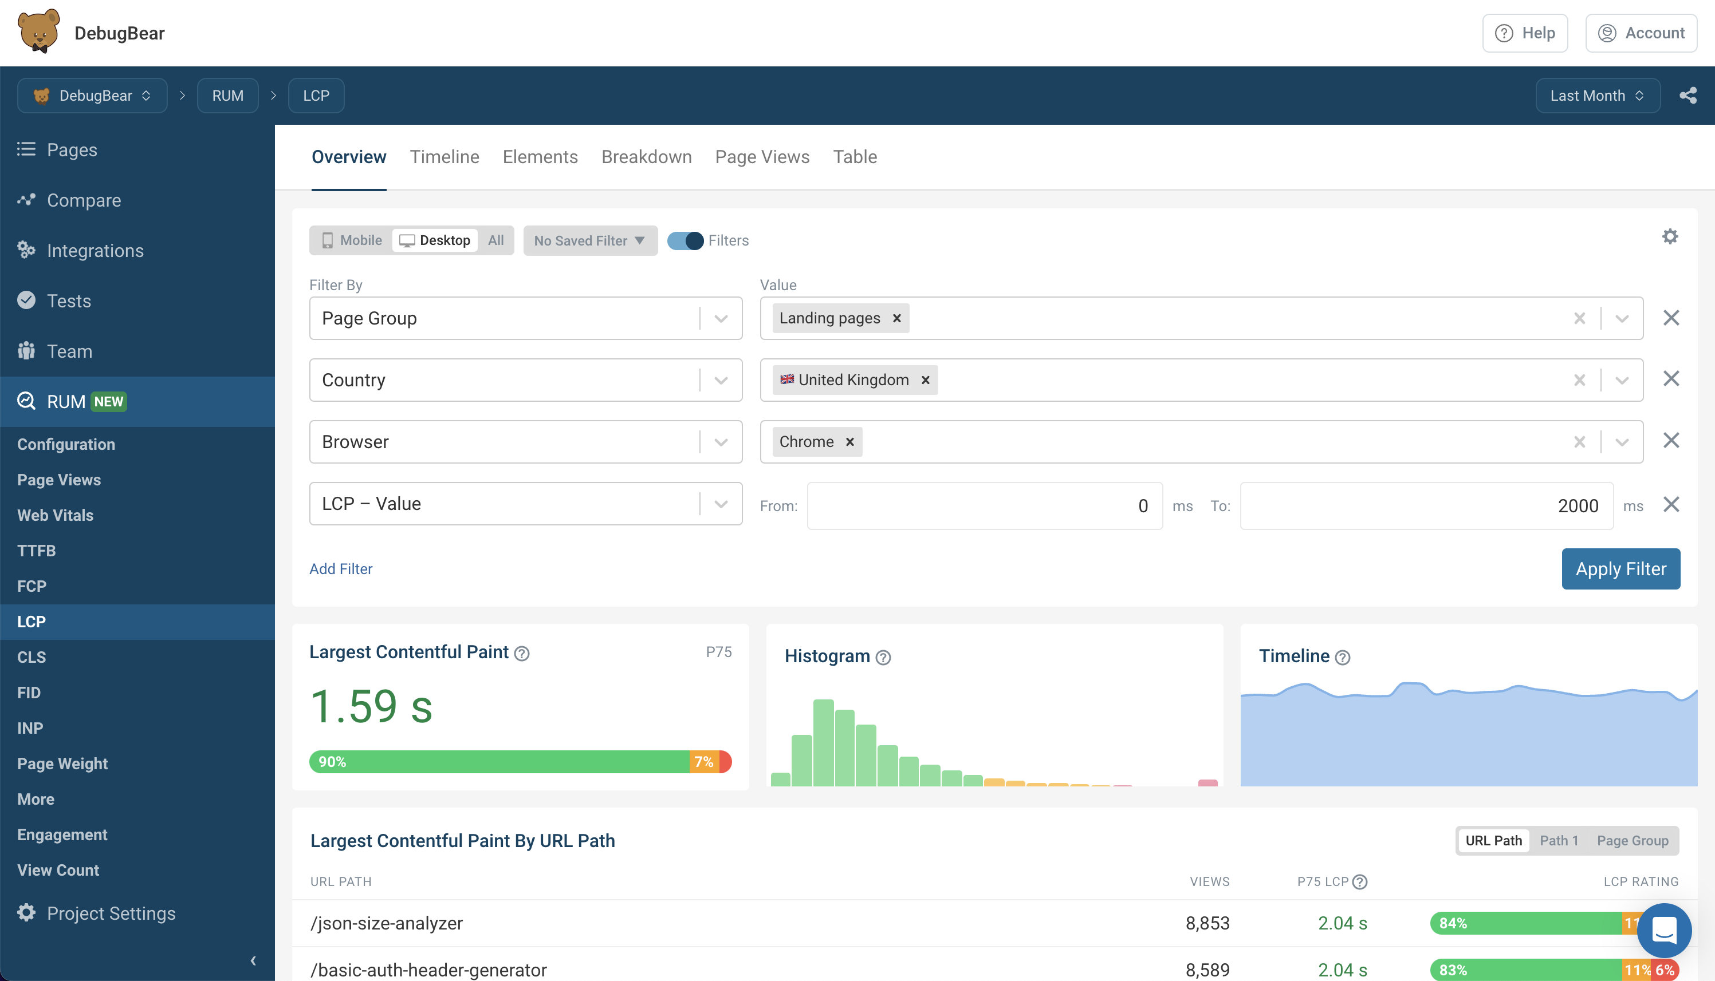The height and width of the screenshot is (981, 1715).
Task: Click the Histogram help icon
Action: coord(883,658)
